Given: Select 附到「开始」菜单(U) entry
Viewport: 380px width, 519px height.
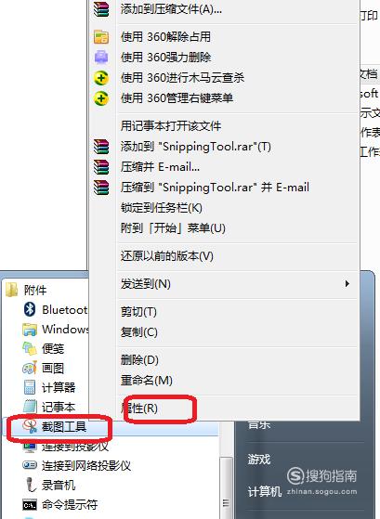Looking at the screenshot, I should coord(173,228).
